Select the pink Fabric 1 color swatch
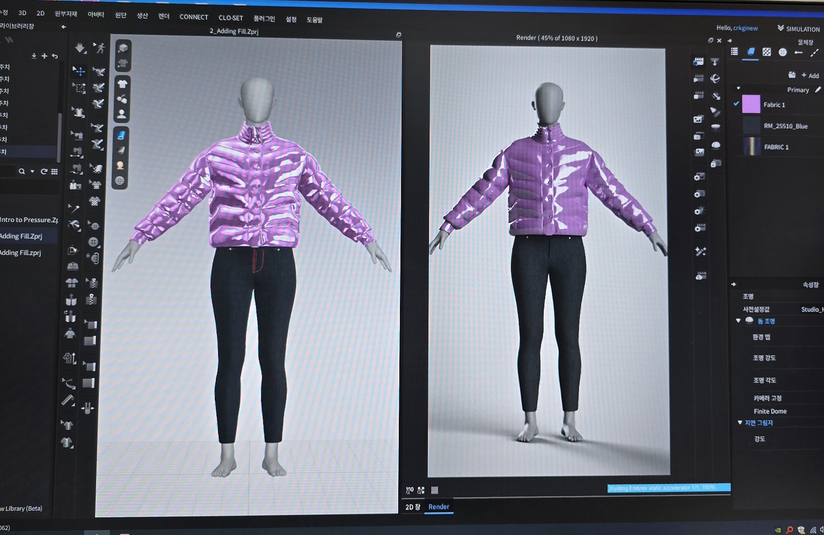 pyautogui.click(x=751, y=104)
